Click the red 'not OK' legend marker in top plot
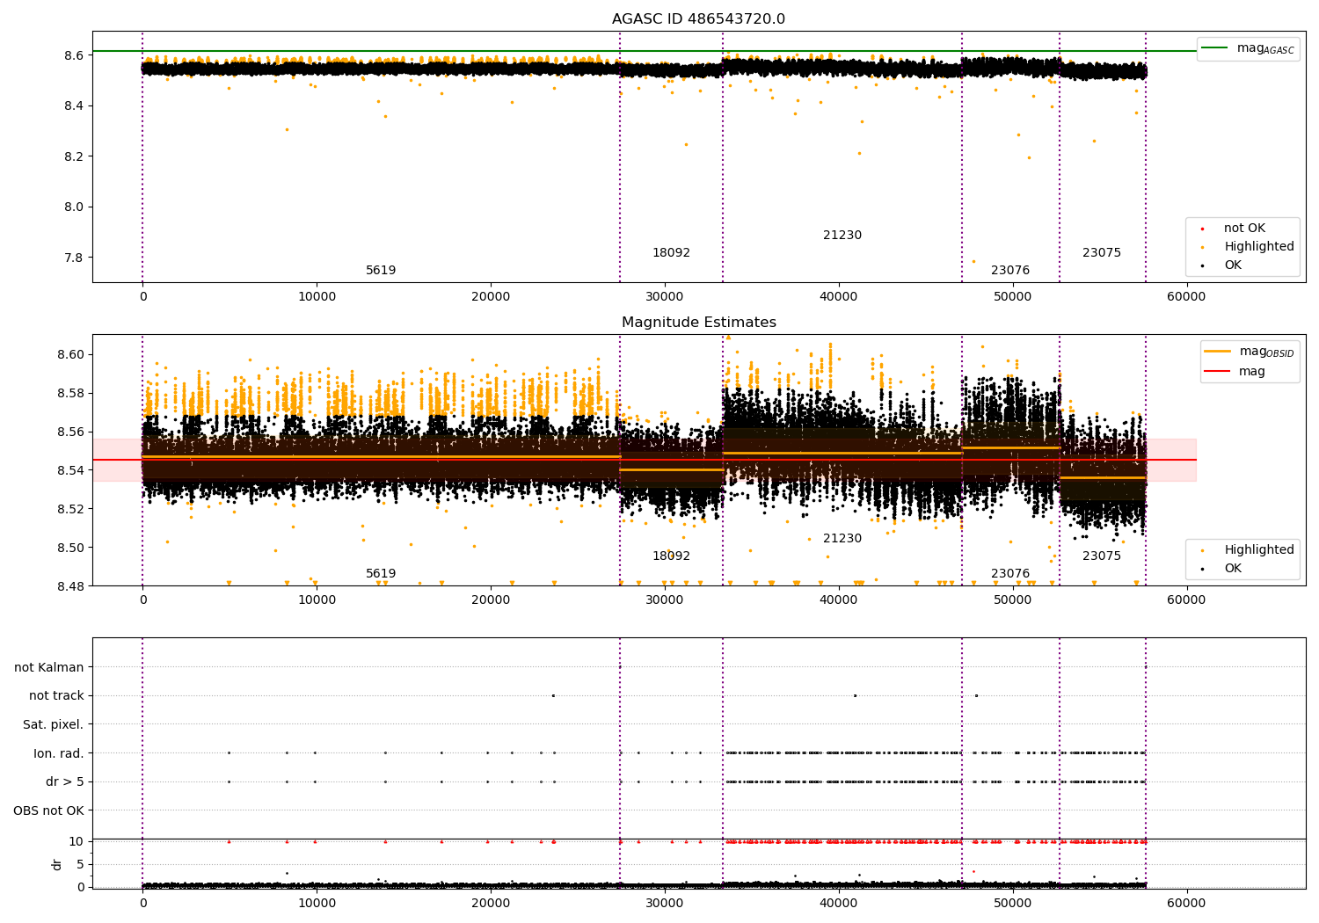The image size is (1319, 923). click(x=1202, y=229)
